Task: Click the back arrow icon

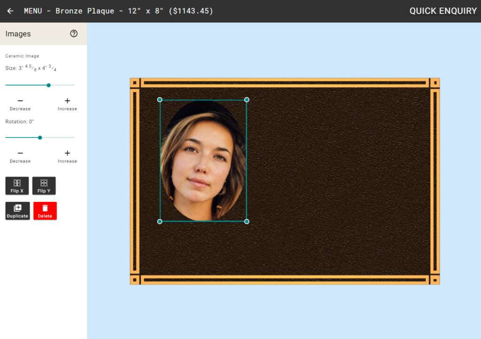Action: pyautogui.click(x=10, y=11)
